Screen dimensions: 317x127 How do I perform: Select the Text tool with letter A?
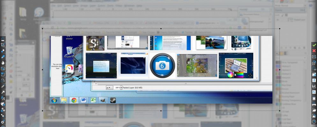(x=3, y=98)
